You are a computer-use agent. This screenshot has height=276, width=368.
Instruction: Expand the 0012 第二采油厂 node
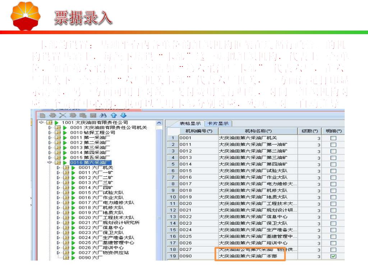pos(50,143)
